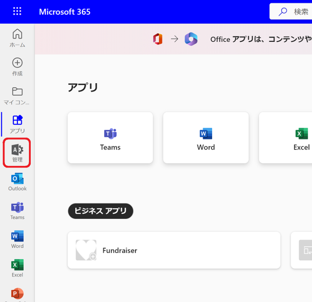Launch Outlook from the sidebar

click(17, 182)
